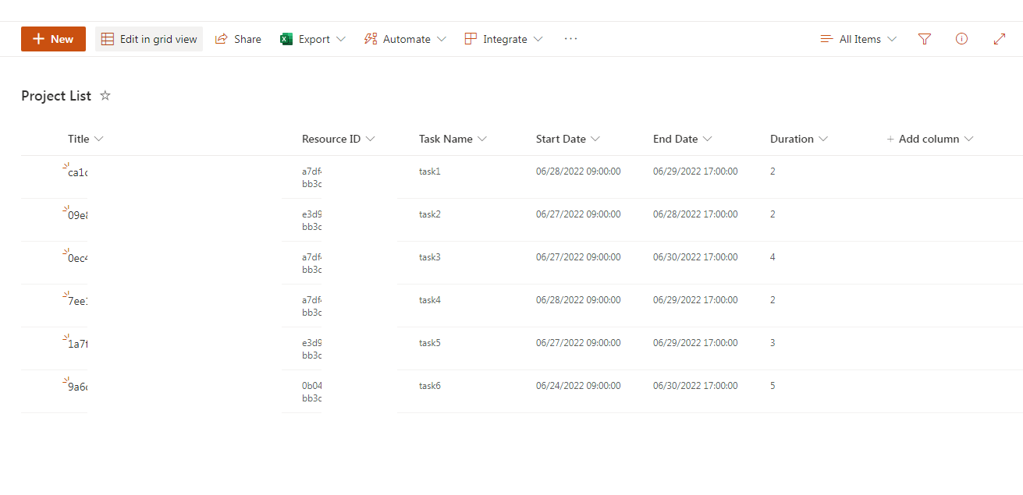Expand the Export dropdown chevron

click(x=340, y=39)
